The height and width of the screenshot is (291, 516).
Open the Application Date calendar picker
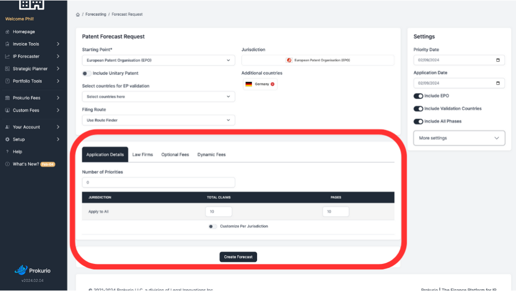click(x=498, y=83)
